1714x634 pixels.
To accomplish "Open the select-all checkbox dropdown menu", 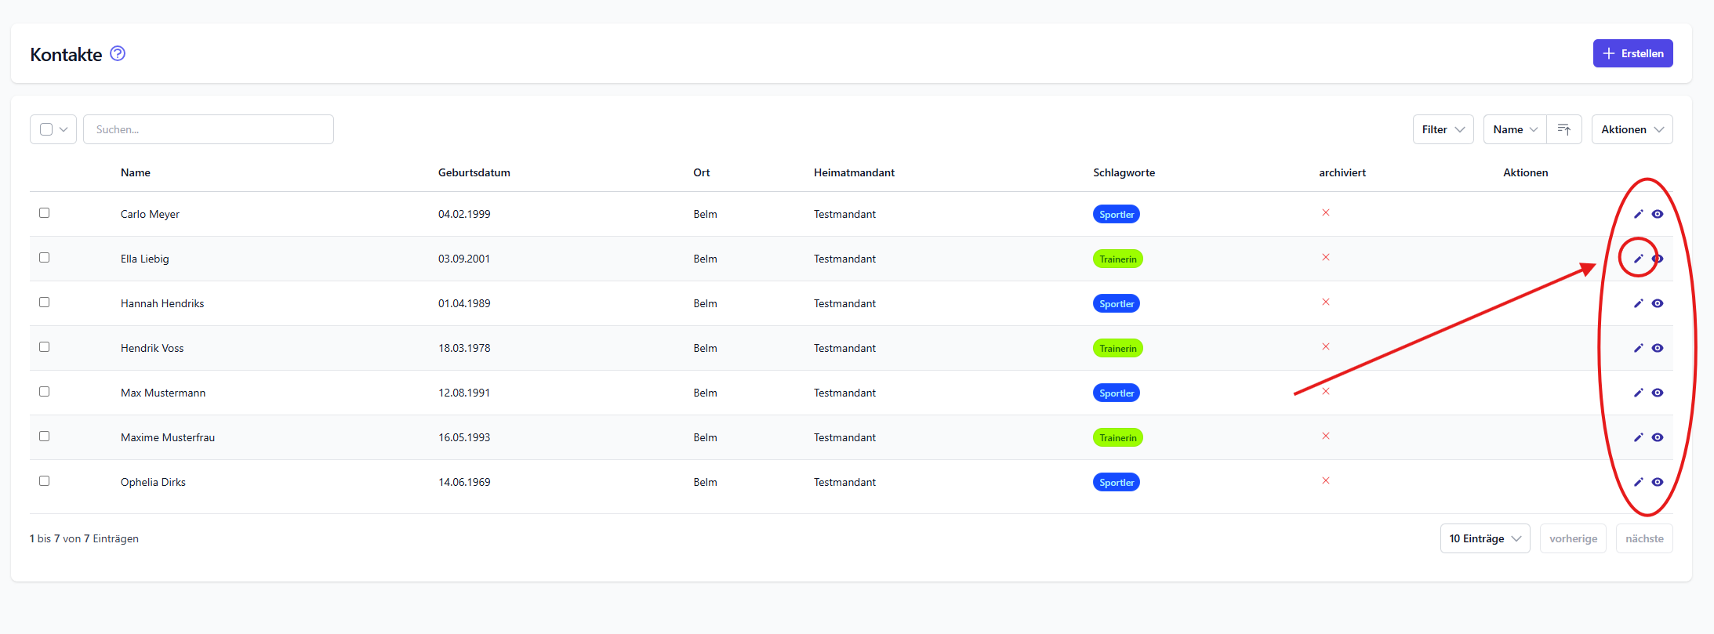I will 64,129.
